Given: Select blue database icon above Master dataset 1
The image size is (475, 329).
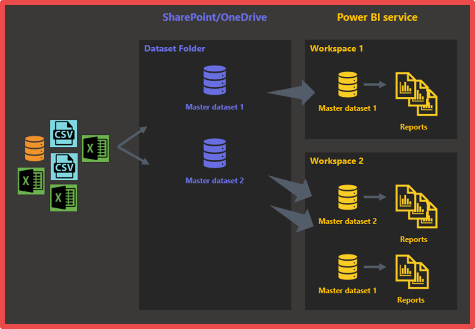Looking at the screenshot, I should (x=215, y=80).
